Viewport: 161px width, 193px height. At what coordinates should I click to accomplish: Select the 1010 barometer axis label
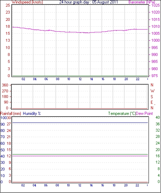click(155, 26)
